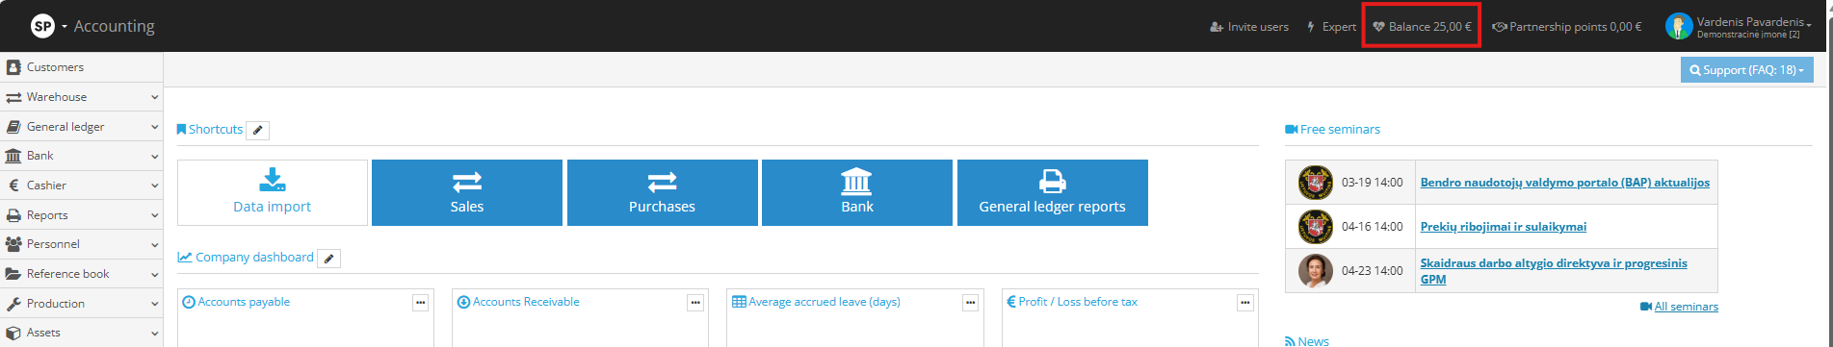Open Personnel sidebar menu
This screenshot has width=1833, height=347.
click(81, 244)
